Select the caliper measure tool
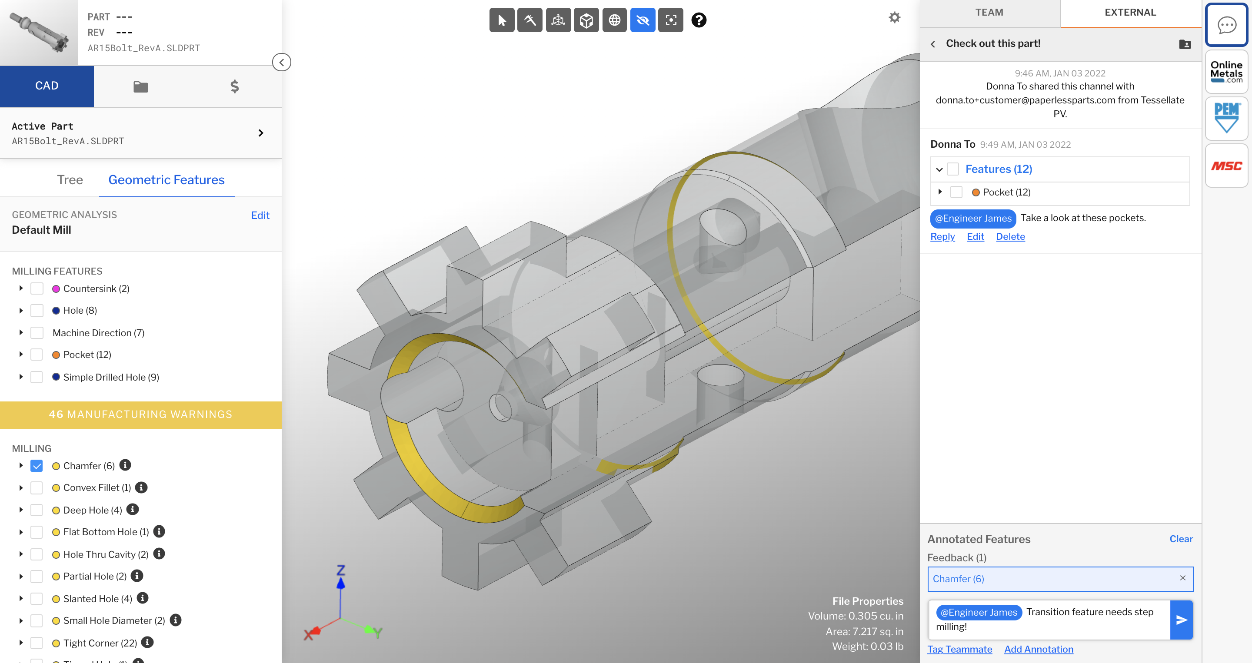The image size is (1252, 663). [x=529, y=20]
